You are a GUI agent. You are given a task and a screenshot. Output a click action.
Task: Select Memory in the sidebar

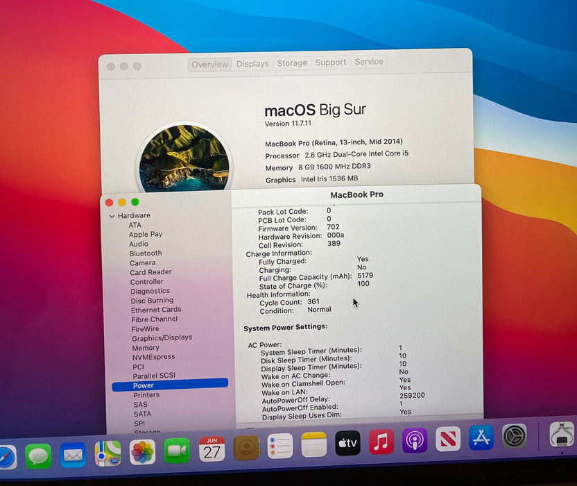pyautogui.click(x=146, y=348)
